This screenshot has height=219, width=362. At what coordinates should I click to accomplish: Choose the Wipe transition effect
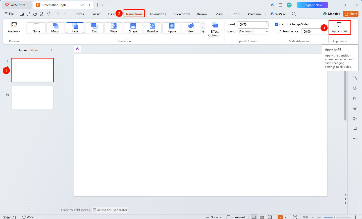click(114, 28)
